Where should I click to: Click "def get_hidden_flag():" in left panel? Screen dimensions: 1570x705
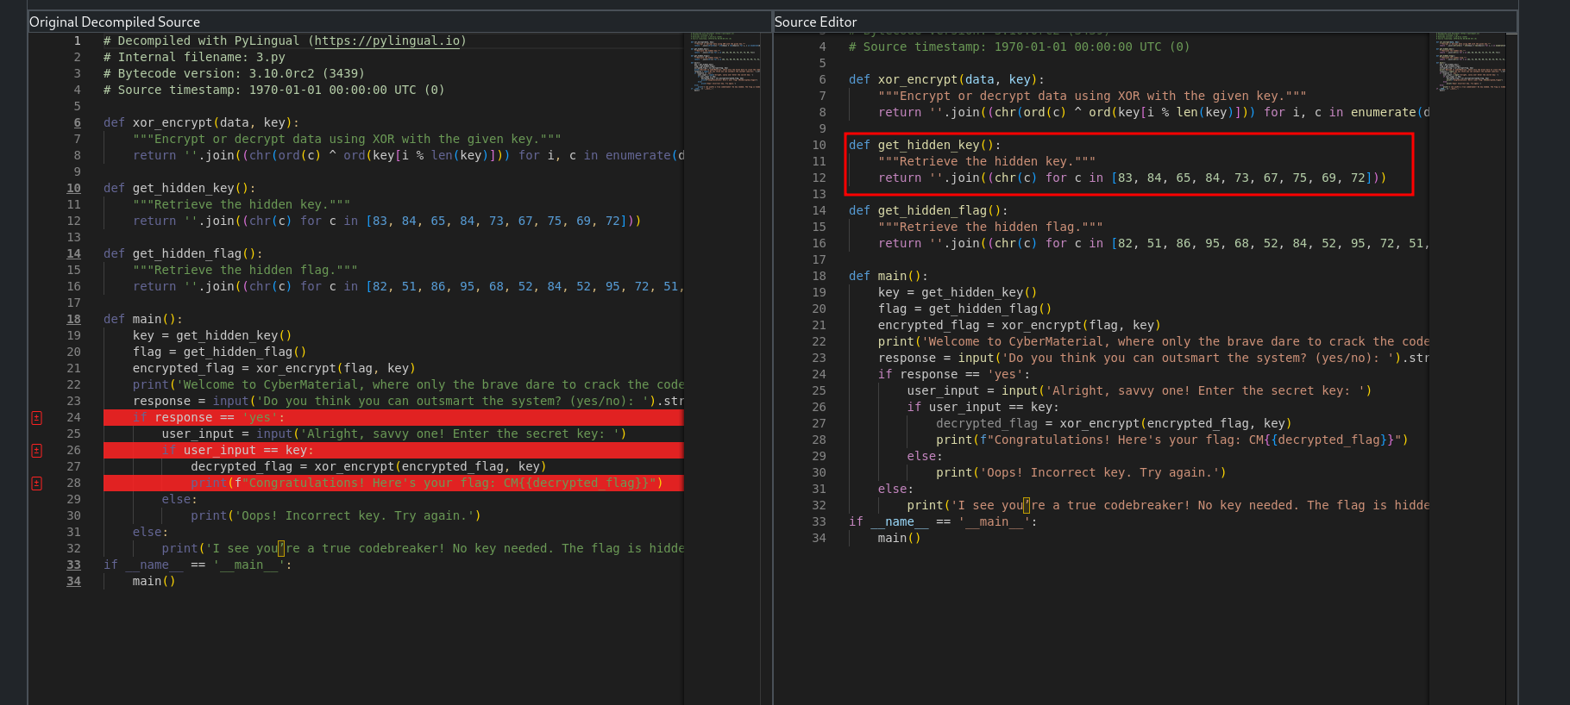click(x=183, y=253)
